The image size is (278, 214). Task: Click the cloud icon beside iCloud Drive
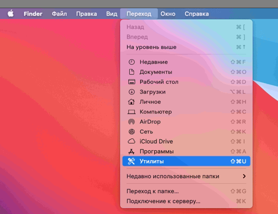(132, 141)
